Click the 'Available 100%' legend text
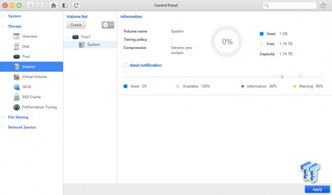332x195 pixels. pos(197,86)
